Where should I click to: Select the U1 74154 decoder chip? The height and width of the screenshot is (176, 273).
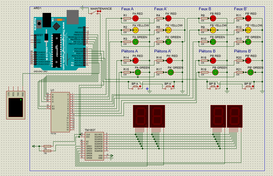60,112
